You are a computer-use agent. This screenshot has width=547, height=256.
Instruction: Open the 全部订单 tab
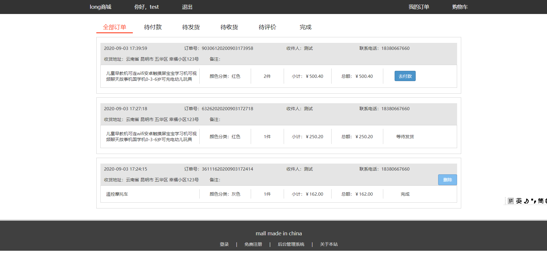pyautogui.click(x=114, y=27)
